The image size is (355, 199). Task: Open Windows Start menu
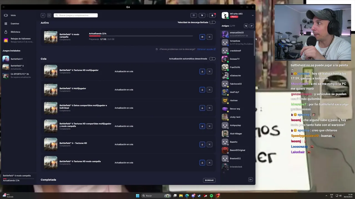[138, 196]
